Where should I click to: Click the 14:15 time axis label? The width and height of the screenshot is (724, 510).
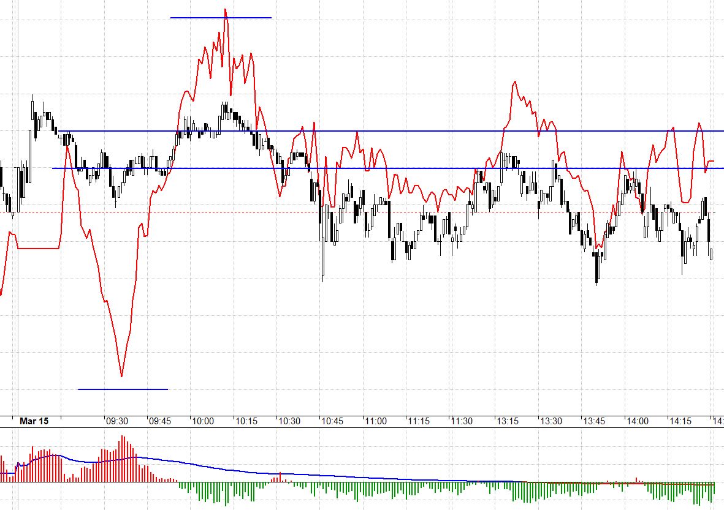click(680, 421)
